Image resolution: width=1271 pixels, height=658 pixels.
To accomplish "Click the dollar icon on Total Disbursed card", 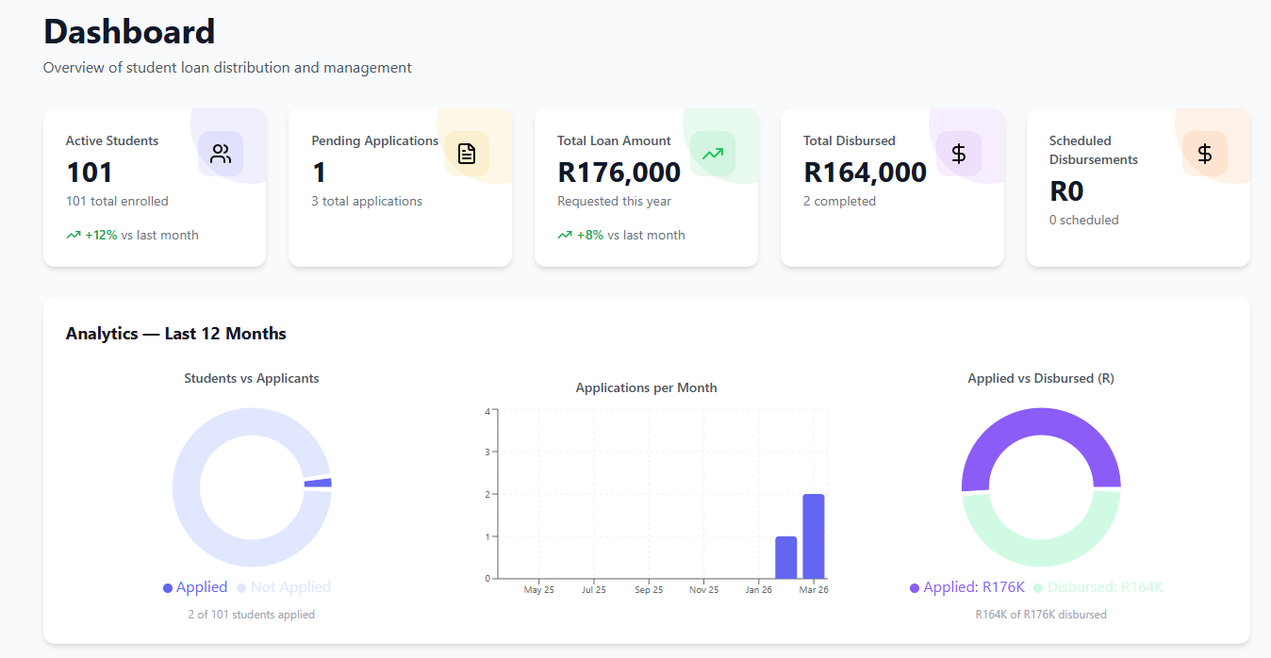I will [959, 154].
